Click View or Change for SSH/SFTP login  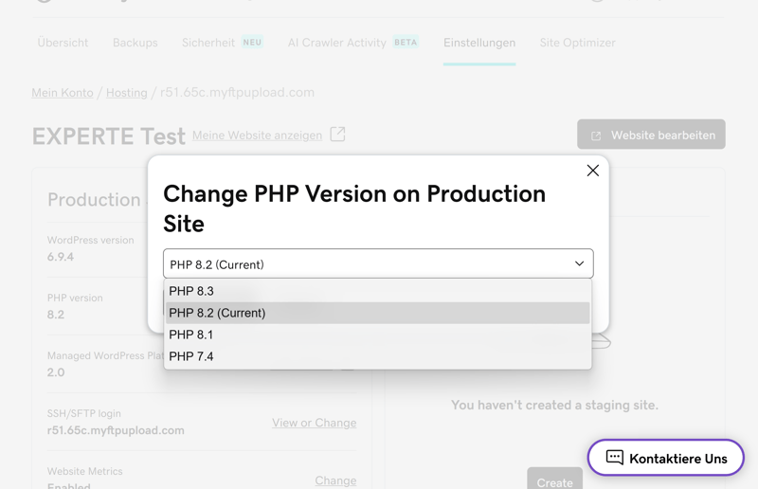point(315,423)
